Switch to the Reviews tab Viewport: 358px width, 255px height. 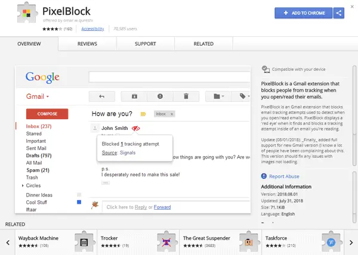[87, 43]
